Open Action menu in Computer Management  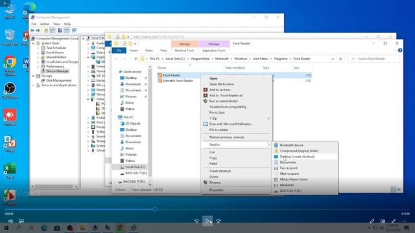45,24
